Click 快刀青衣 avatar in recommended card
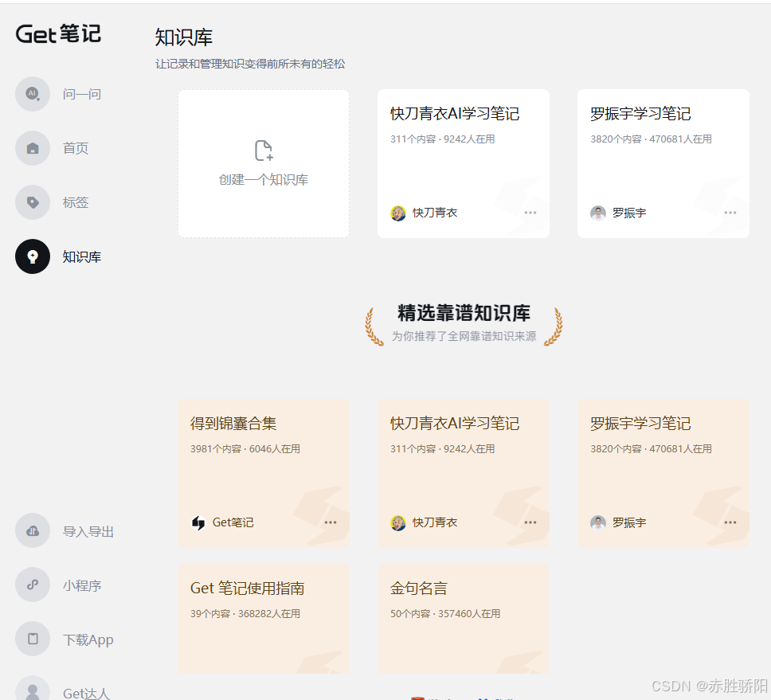Viewport: 771px width, 700px height. pos(397,522)
